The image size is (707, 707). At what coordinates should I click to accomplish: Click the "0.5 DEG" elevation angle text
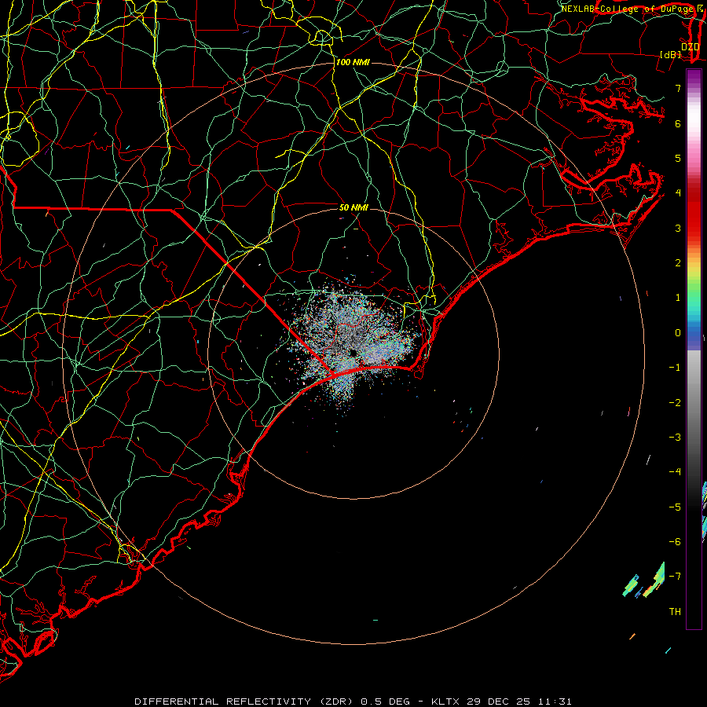[386, 702]
